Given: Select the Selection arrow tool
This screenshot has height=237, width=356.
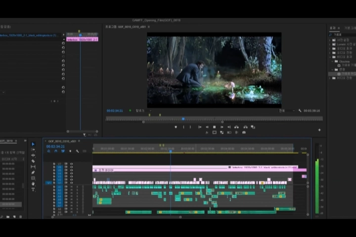Looking at the screenshot, I should point(33,144).
